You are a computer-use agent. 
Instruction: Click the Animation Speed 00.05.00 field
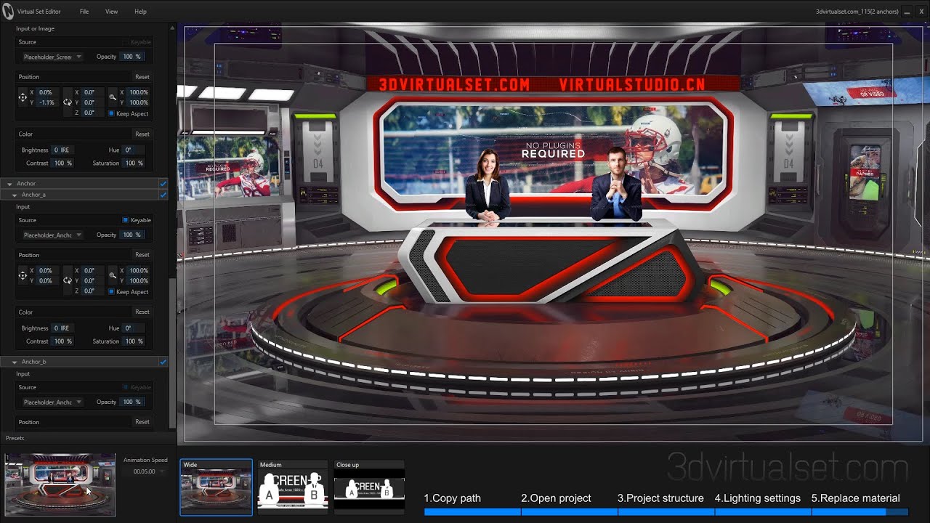click(x=144, y=471)
